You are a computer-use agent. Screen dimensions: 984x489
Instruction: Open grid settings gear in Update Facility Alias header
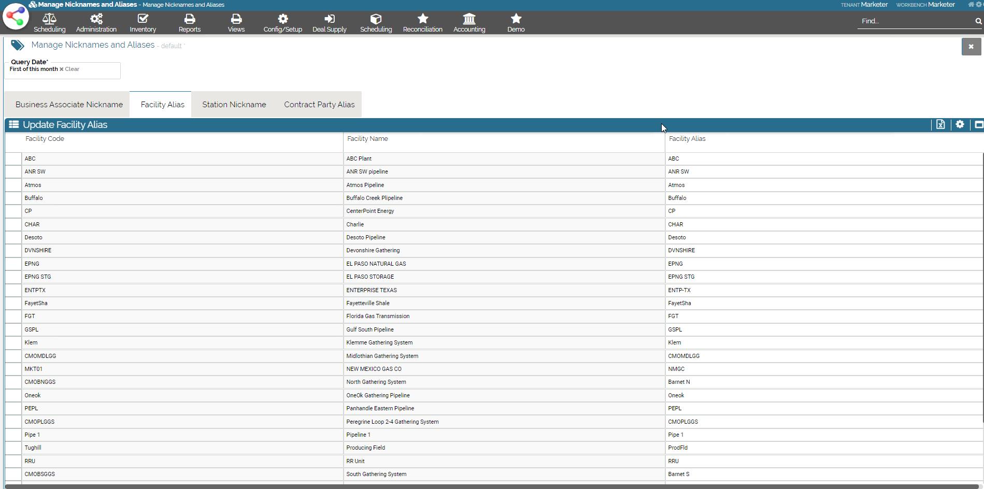point(960,125)
